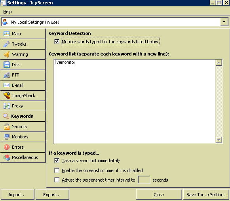Click the Monitors display icon
This screenshot has width=230, height=201.
click(6, 137)
